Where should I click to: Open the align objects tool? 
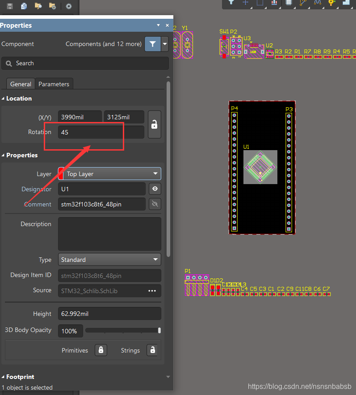pos(274,3)
